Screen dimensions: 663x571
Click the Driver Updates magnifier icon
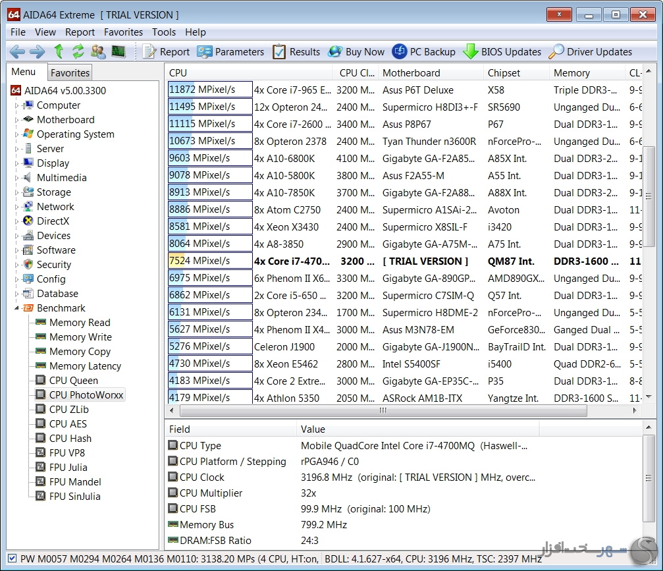click(556, 51)
